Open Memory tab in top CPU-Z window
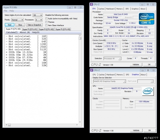This screenshot has height=140, width=160. pyautogui.click(x=119, y=9)
